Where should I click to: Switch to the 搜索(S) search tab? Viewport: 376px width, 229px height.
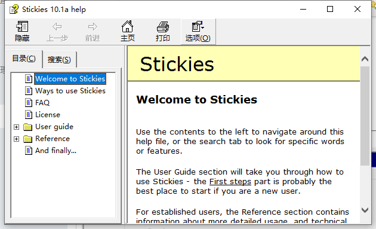point(59,60)
